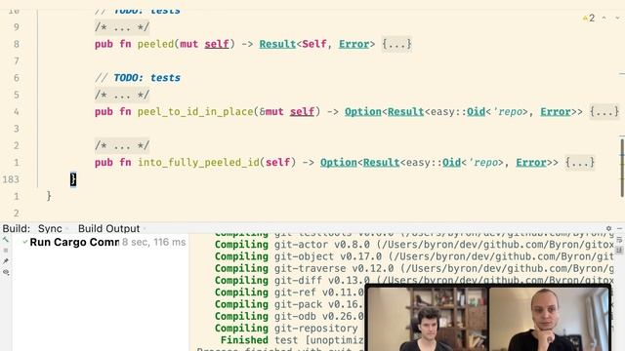Click the 8 sec, 116 ms duration text
The height and width of the screenshot is (351, 625).
tap(153, 242)
